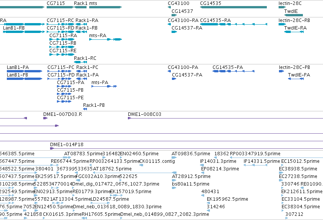Image resolution: width=323 pixels, height=220 pixels.
Task: Click EST AT09836.5prime
Action: point(191,154)
